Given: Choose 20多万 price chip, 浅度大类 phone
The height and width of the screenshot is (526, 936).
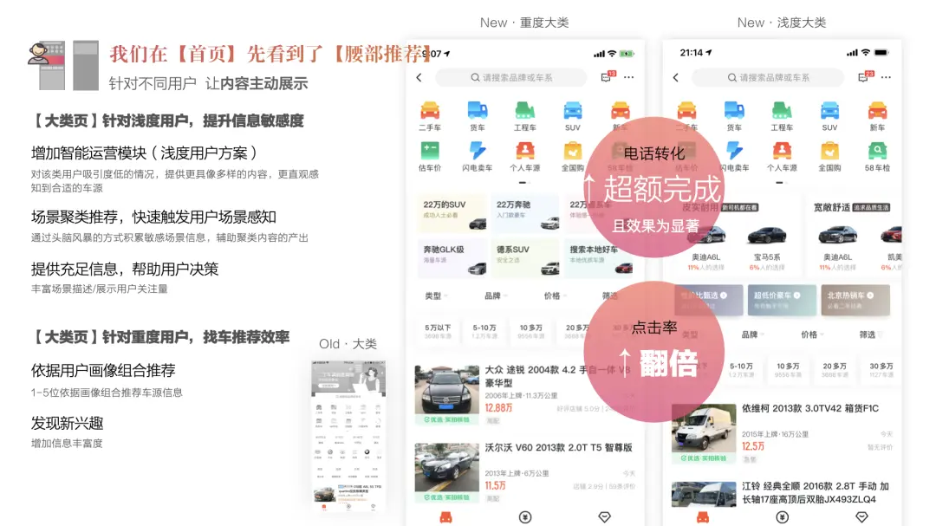Looking at the screenshot, I should (x=835, y=369).
